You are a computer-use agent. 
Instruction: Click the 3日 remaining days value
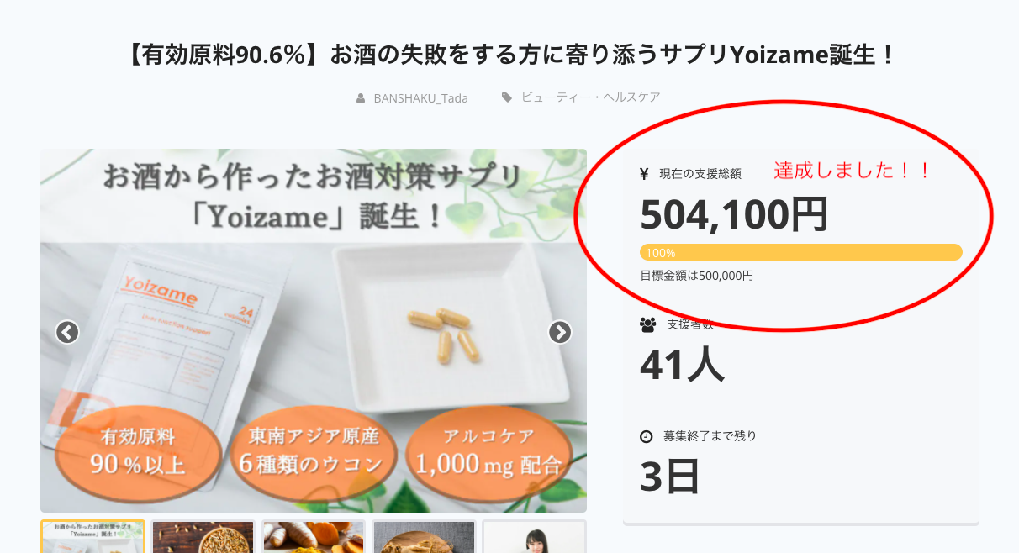coord(670,477)
